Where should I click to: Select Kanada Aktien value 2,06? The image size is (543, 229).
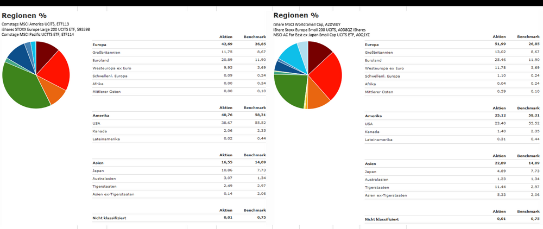(228, 131)
